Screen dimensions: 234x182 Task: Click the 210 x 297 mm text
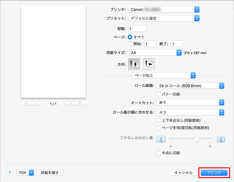coord(195,53)
